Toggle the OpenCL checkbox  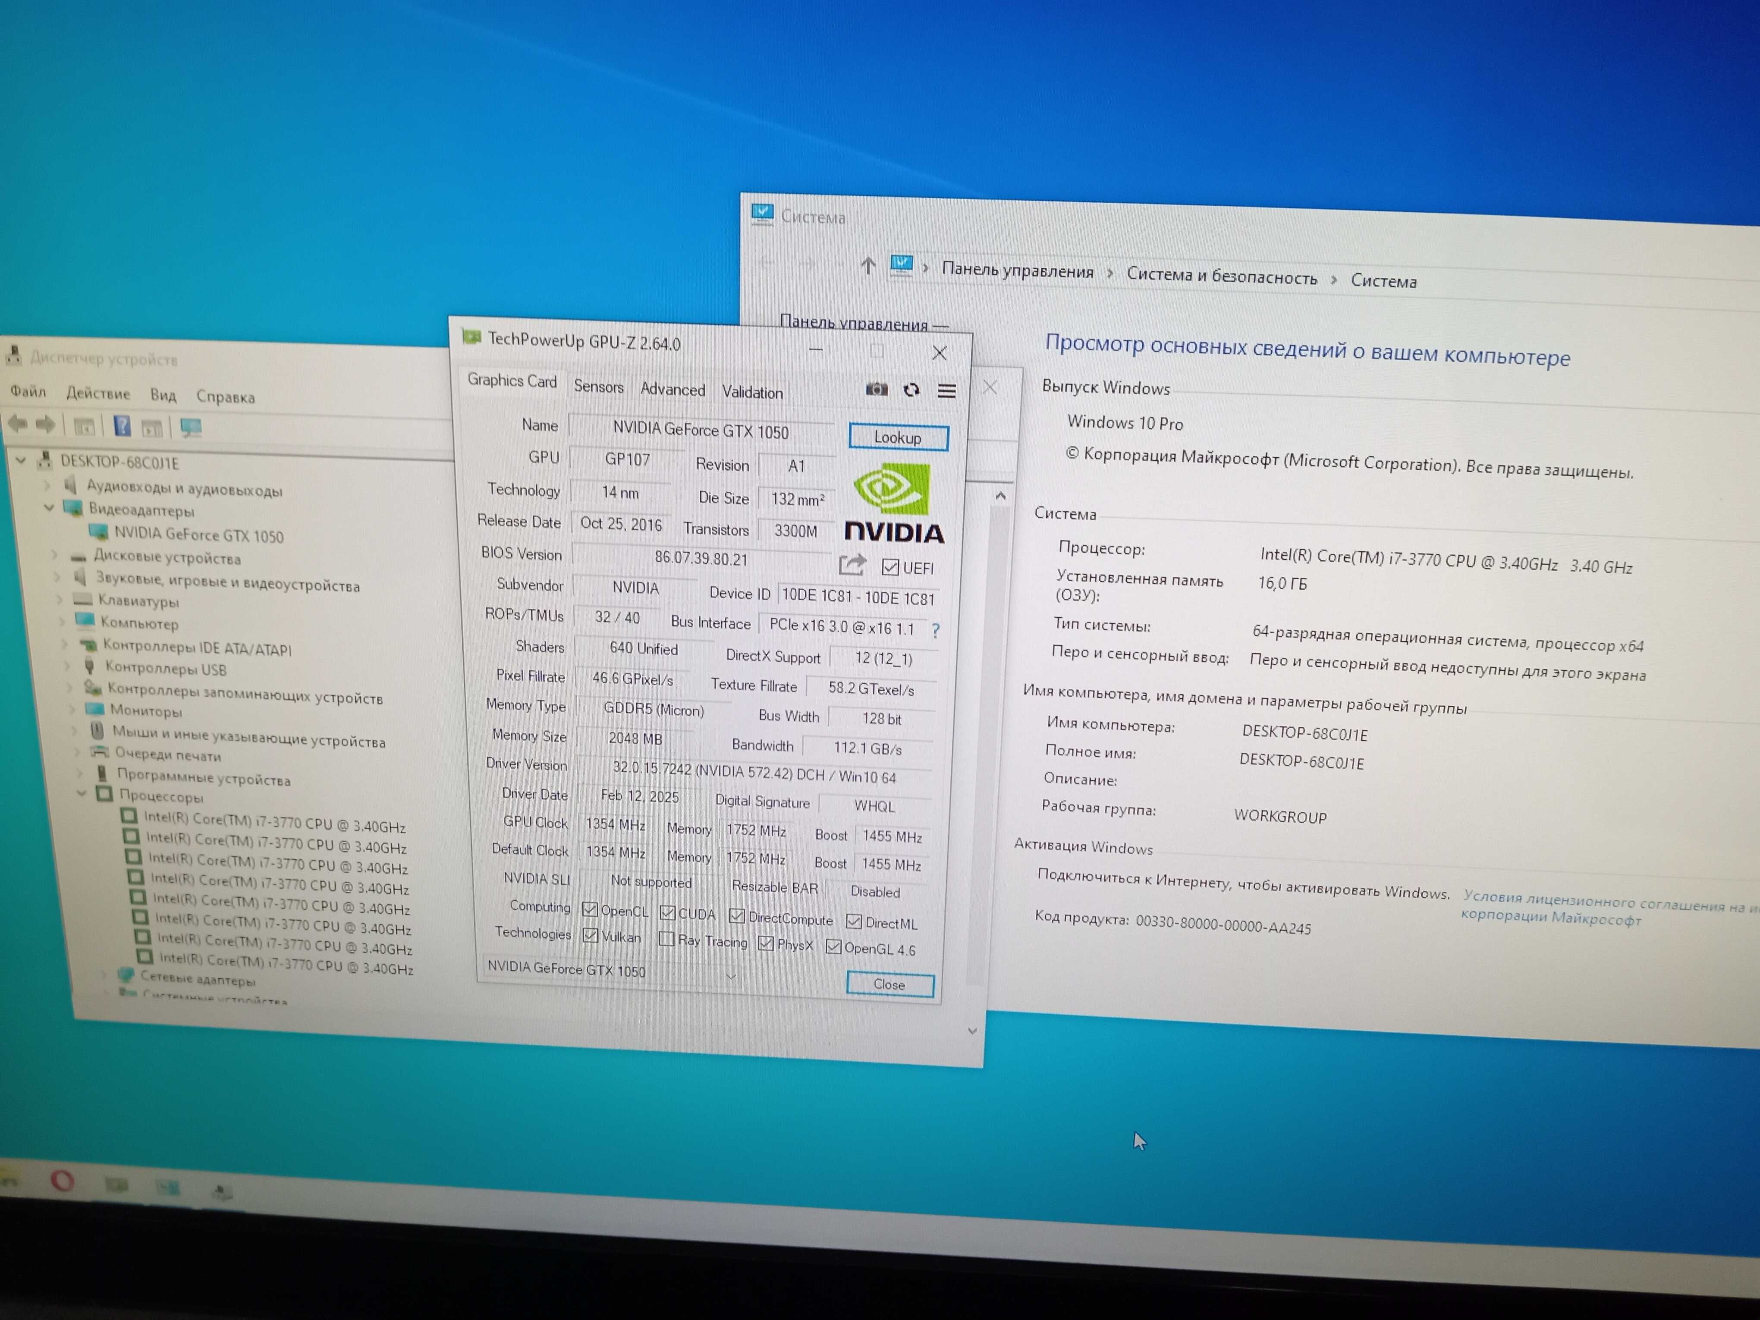coord(590,909)
